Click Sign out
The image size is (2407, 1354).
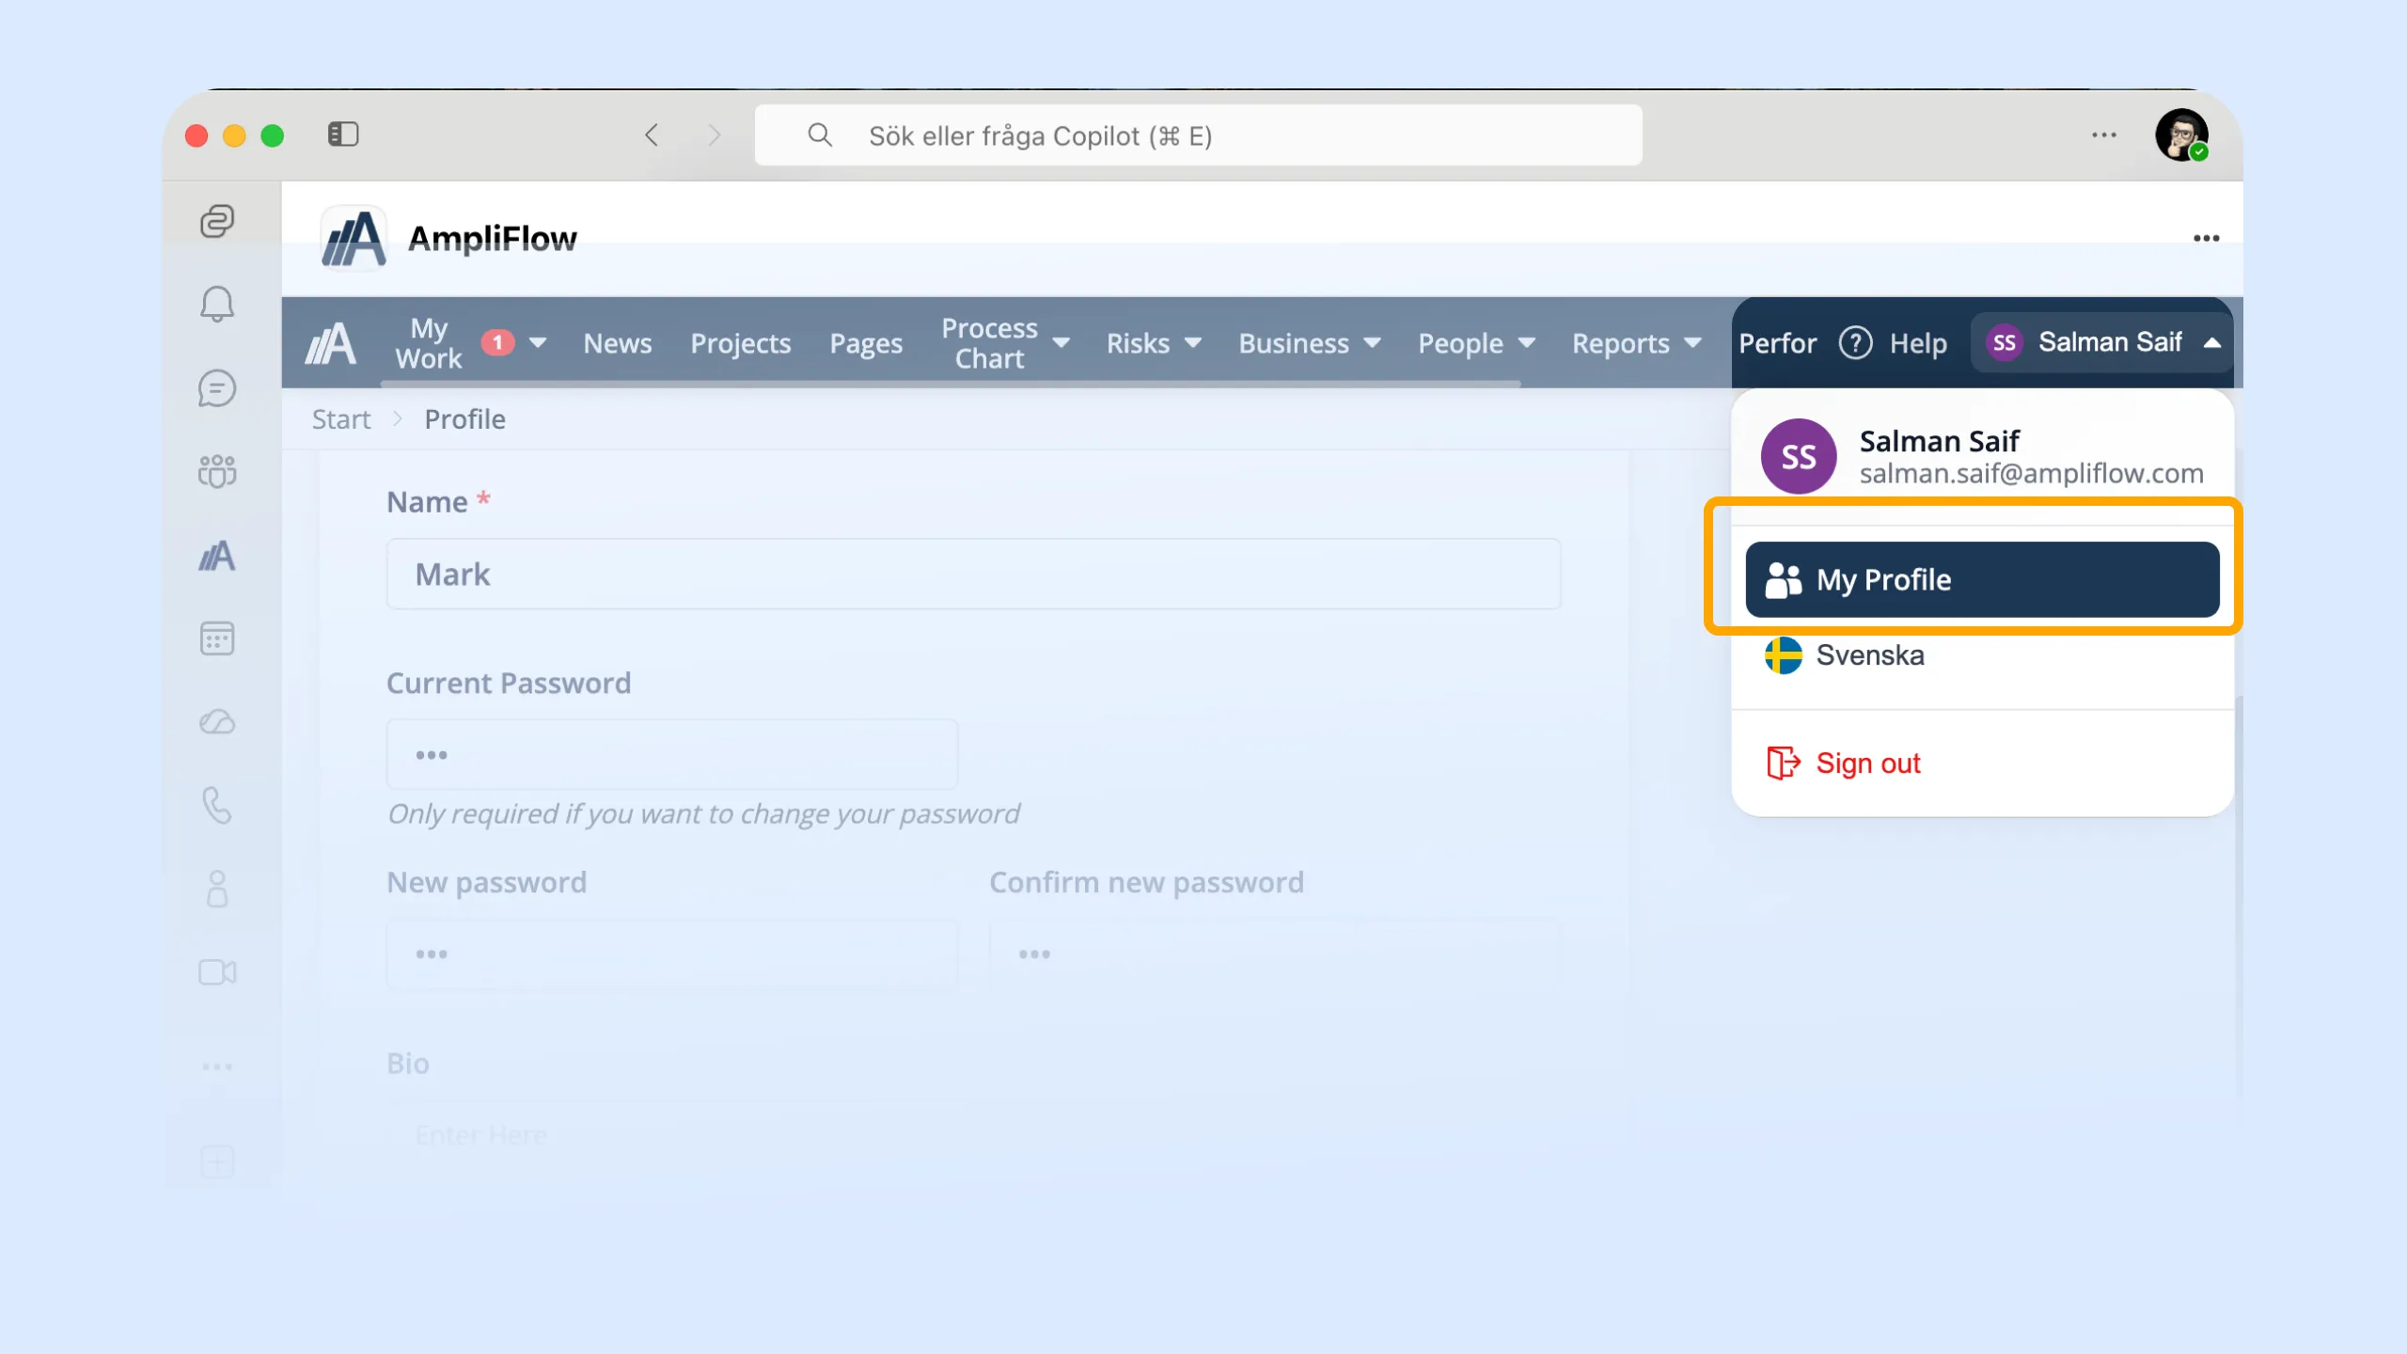(x=1867, y=764)
